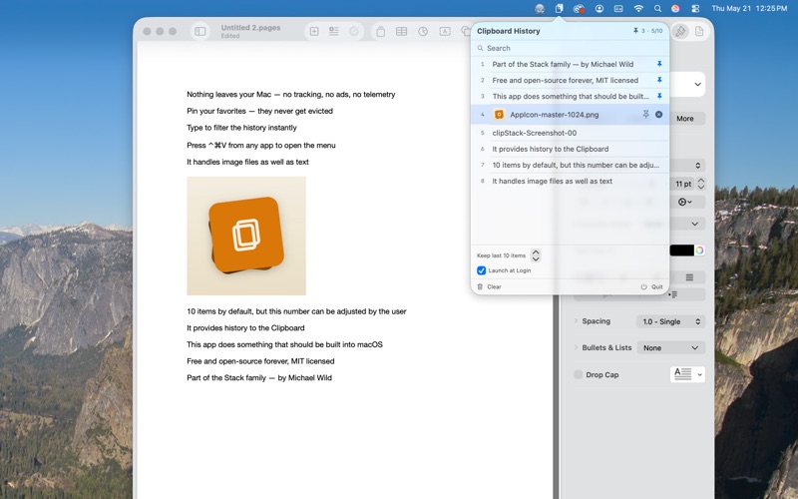Enable the Drop Cap checkbox
The height and width of the screenshot is (499, 798).
pyautogui.click(x=579, y=375)
